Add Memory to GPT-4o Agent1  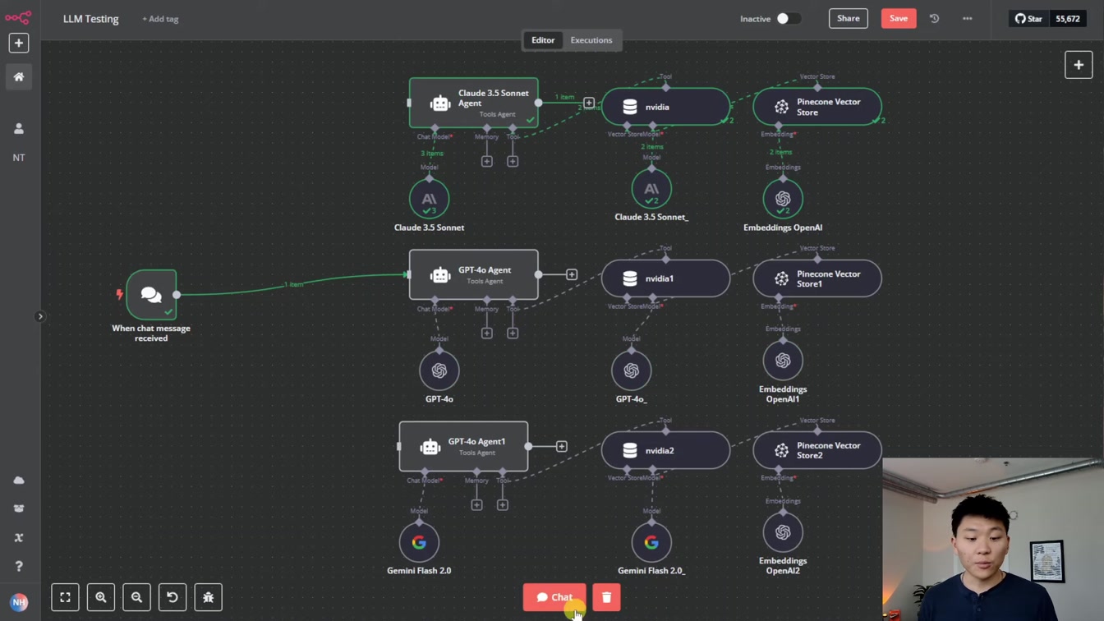[x=476, y=504]
